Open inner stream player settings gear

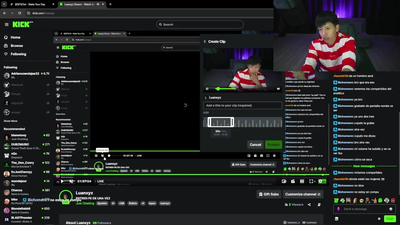(x=274, y=156)
